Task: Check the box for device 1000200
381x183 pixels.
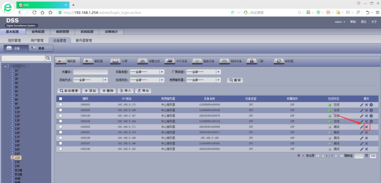Action: click(x=61, y=110)
